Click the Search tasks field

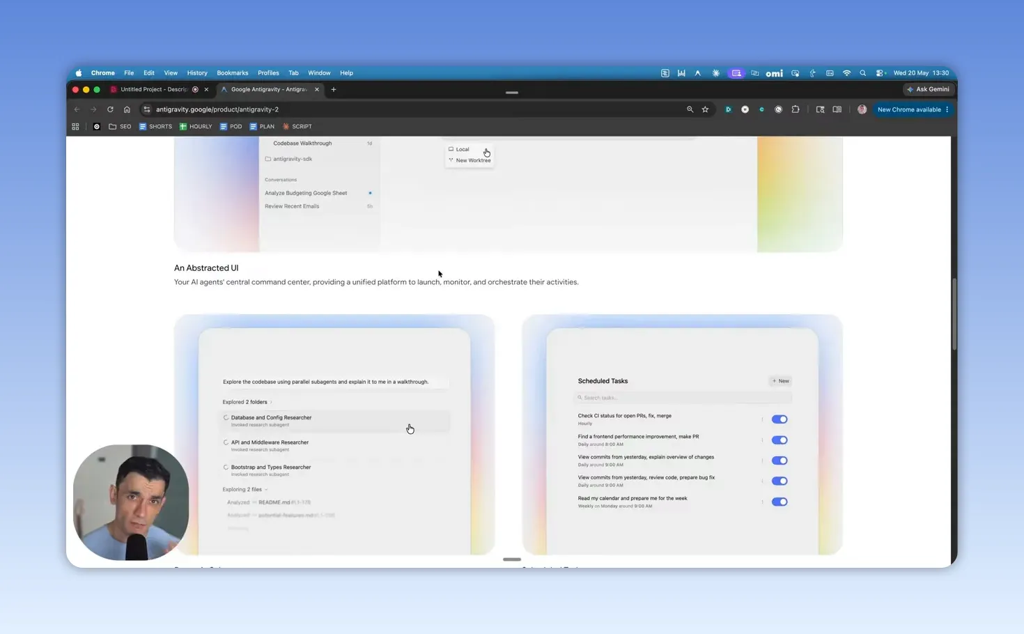tap(683, 398)
